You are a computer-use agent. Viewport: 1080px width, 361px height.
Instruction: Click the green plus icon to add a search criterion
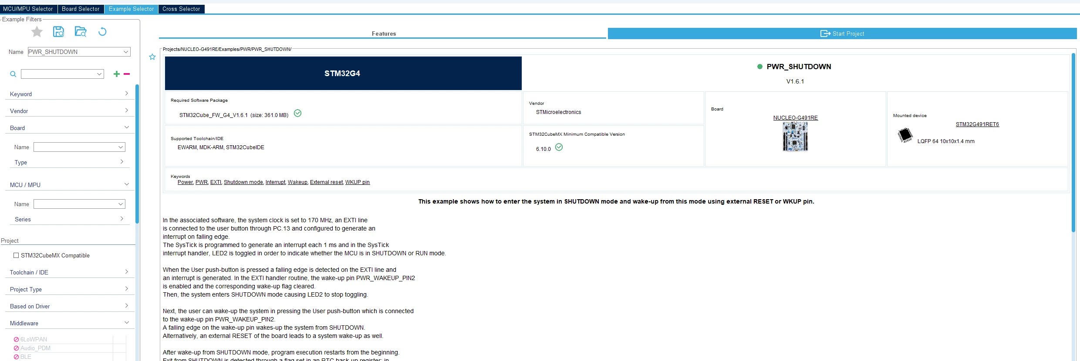116,74
